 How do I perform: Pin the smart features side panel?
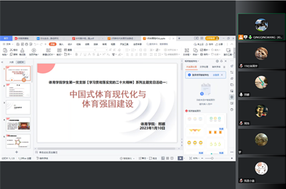coord(221,61)
